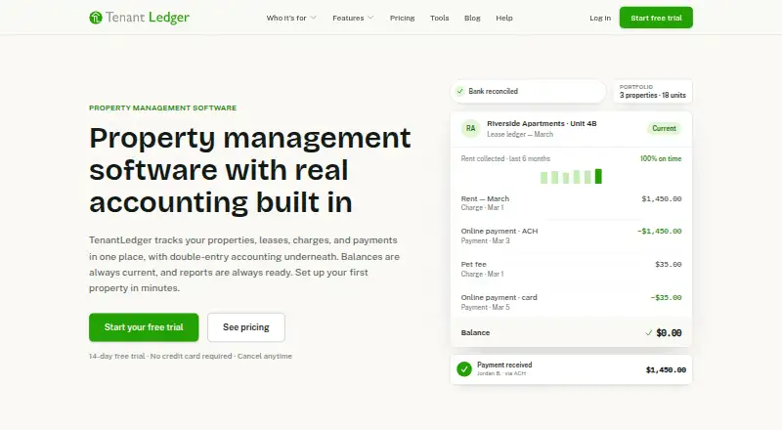Click the header Start free trial button
782x430 pixels.
coord(656,18)
